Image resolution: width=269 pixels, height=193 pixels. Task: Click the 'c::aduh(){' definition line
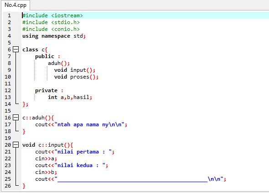38,118
